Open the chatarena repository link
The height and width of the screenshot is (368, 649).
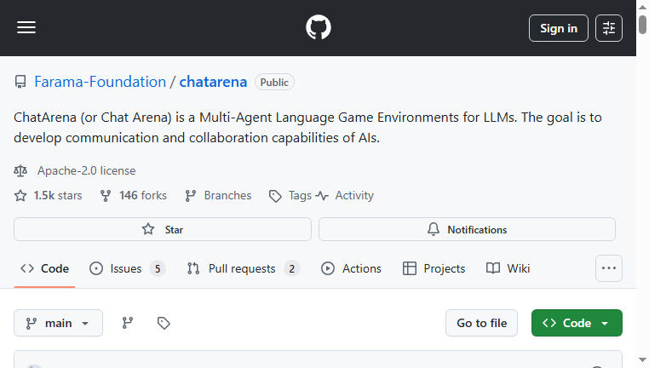[213, 82]
